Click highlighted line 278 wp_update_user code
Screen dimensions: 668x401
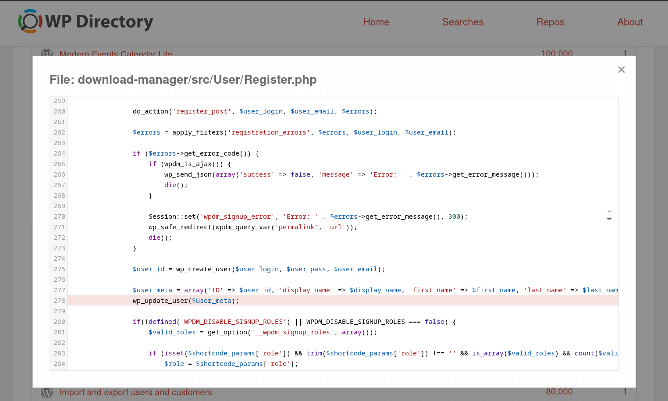point(186,301)
